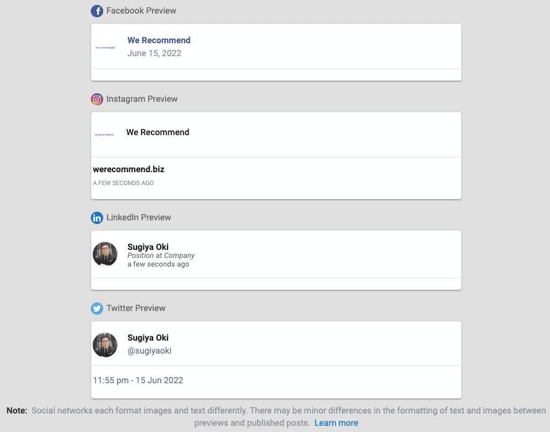Click We Recommend logo in Instagram preview
The width and height of the screenshot is (550, 432).
pos(104,135)
